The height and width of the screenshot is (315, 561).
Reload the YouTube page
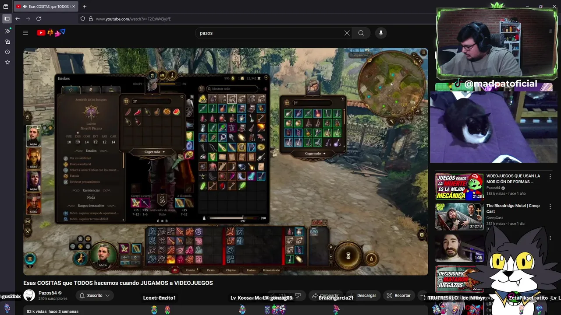[x=39, y=19]
